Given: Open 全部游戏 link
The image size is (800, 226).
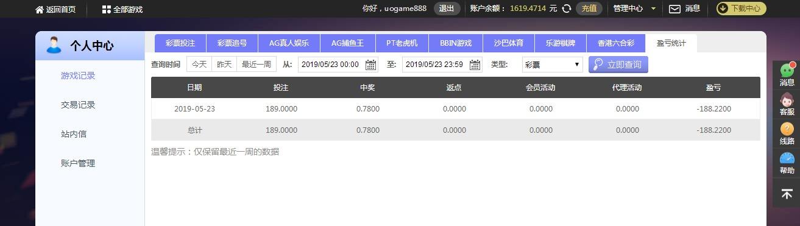Looking at the screenshot, I should [x=122, y=10].
